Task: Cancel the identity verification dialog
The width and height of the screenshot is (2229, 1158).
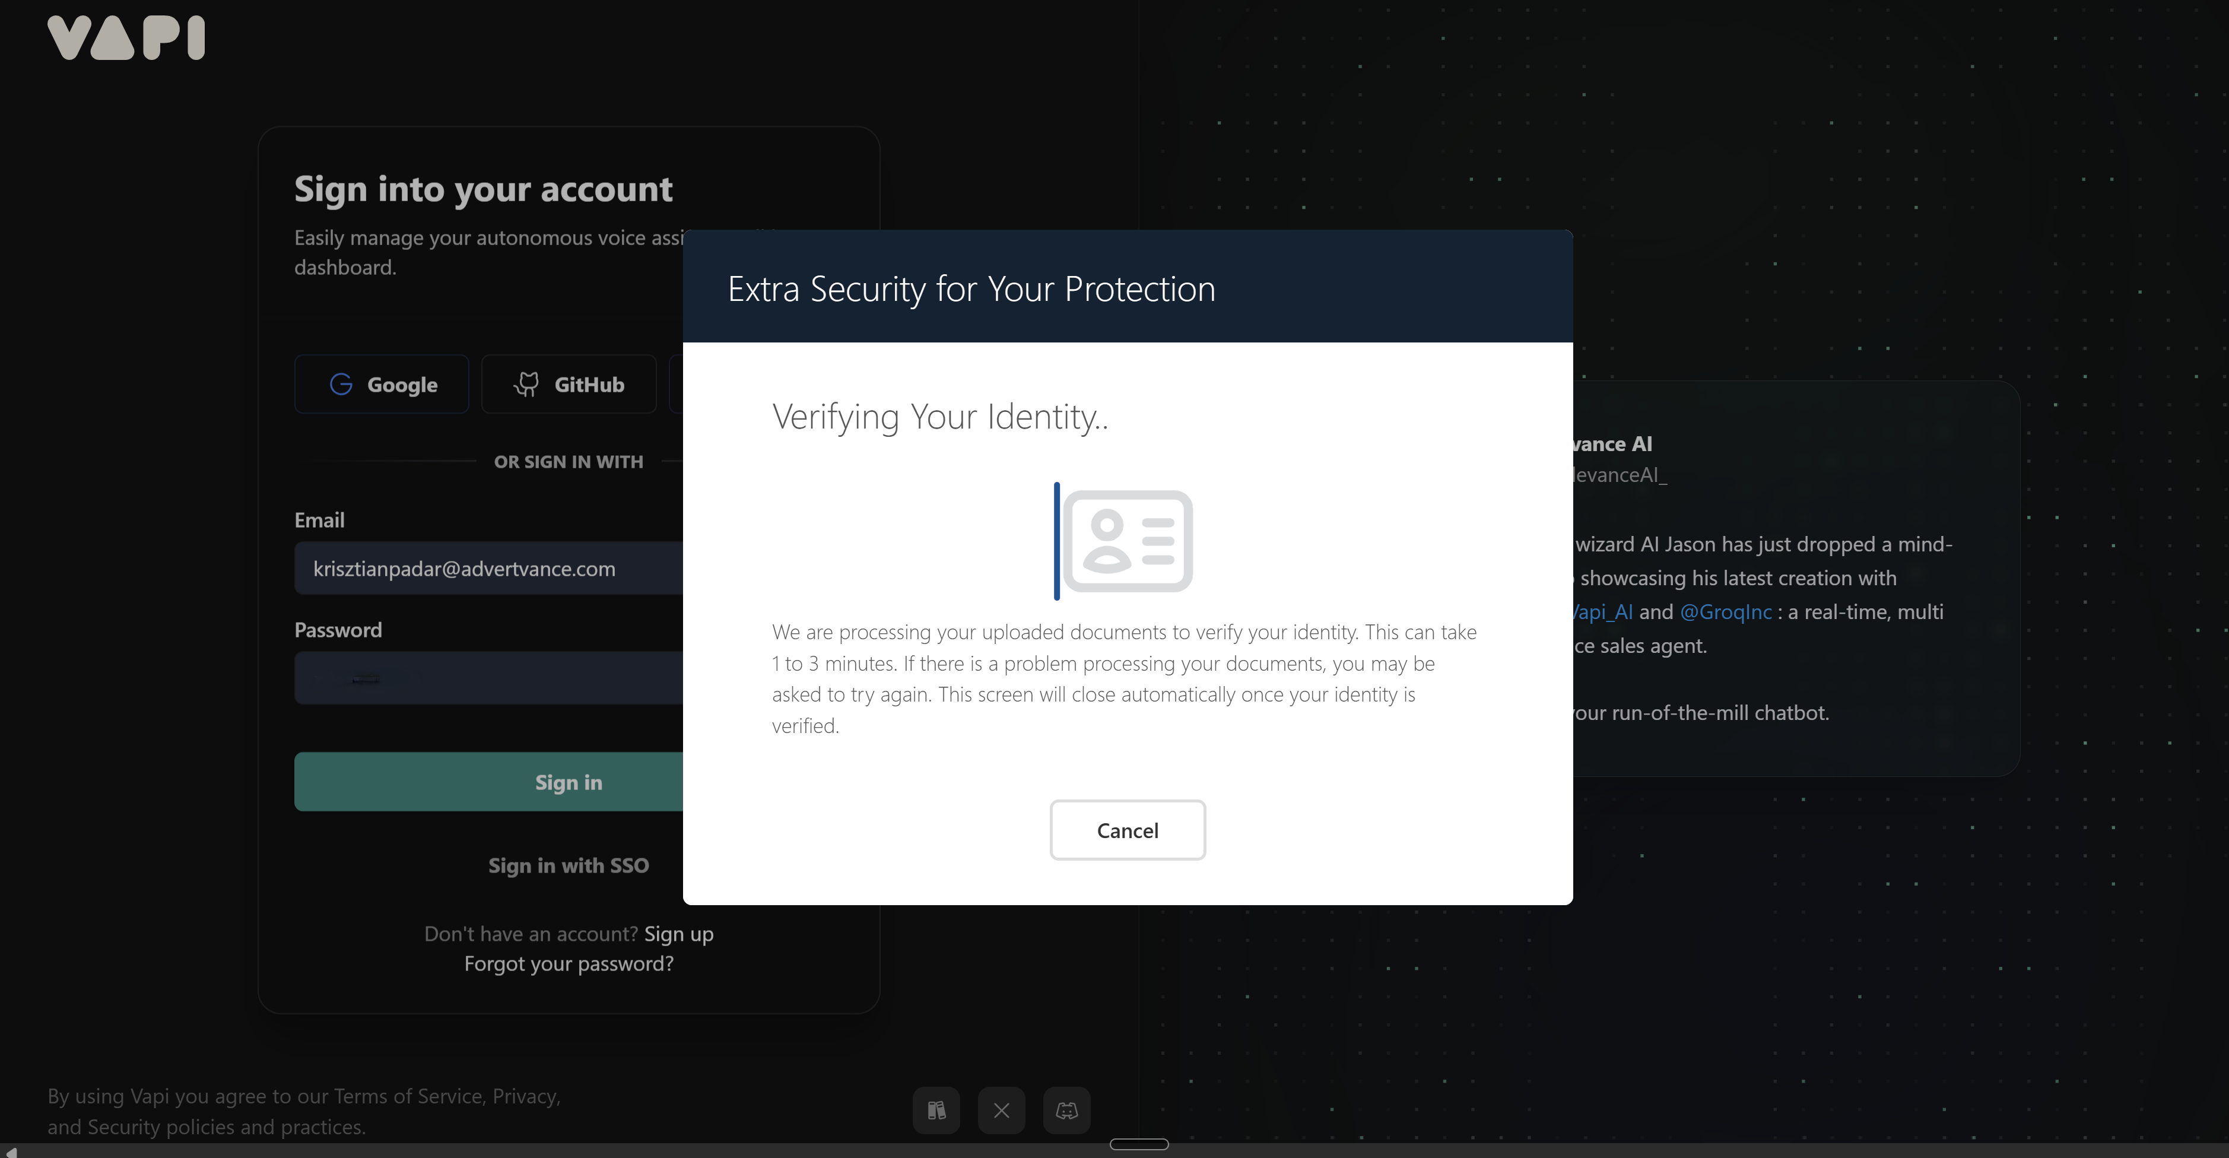Action: pyautogui.click(x=1126, y=831)
